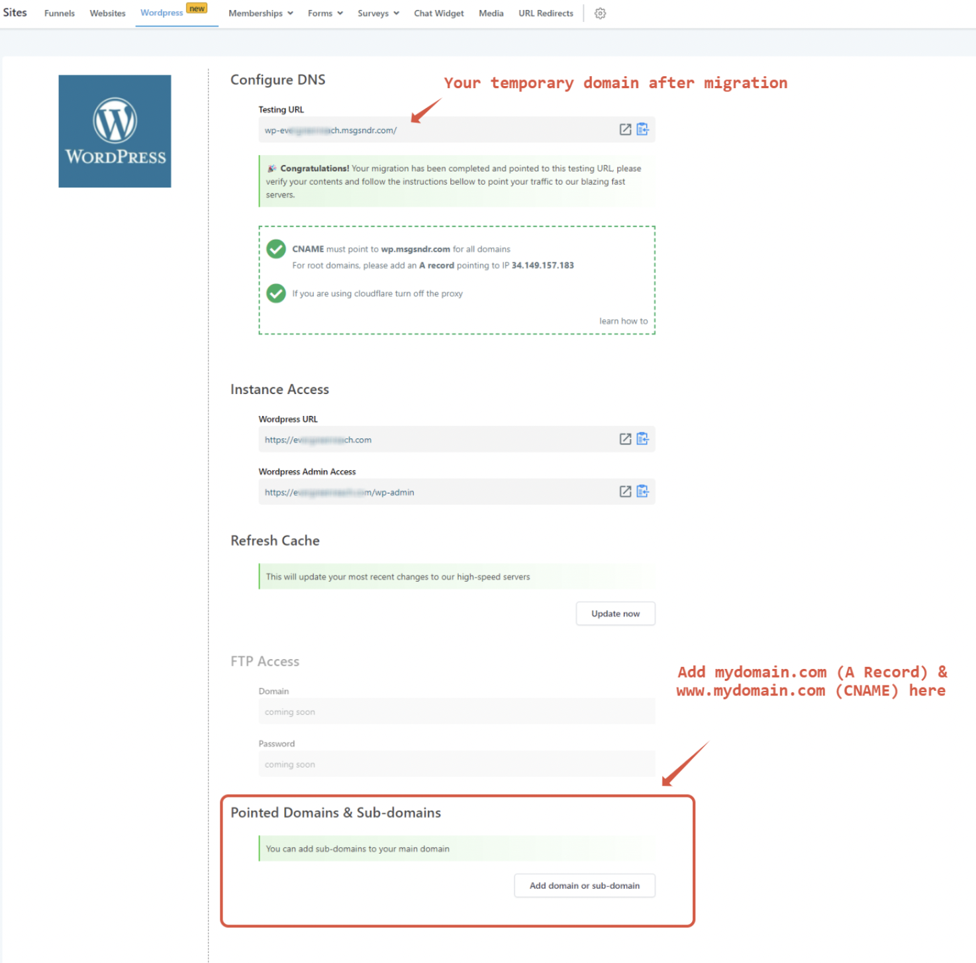The height and width of the screenshot is (963, 976).
Task: Click the FTP Access heading
Action: point(265,661)
